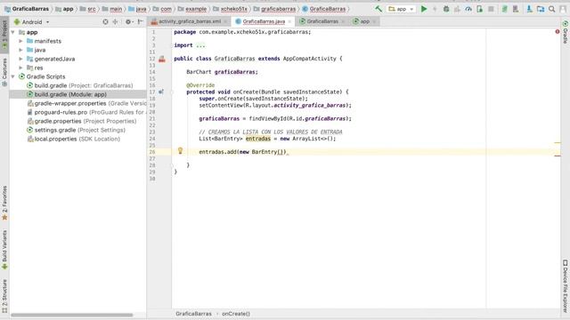570x320 pixels.
Task: Expand the res folder
Action: 20,68
